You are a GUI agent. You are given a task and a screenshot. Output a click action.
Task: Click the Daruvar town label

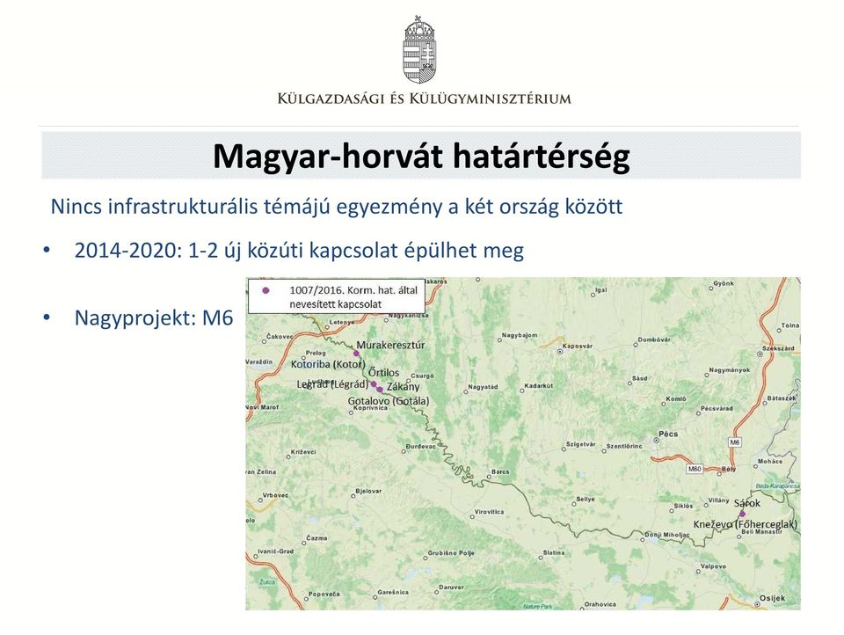click(x=451, y=587)
